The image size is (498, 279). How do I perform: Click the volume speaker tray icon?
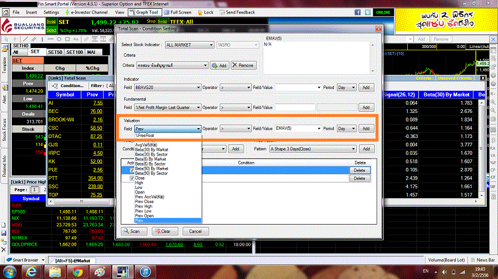pos(445,272)
